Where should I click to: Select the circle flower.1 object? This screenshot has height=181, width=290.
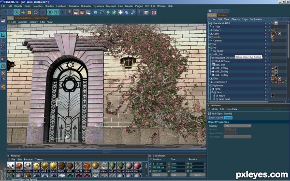pyautogui.click(x=220, y=82)
